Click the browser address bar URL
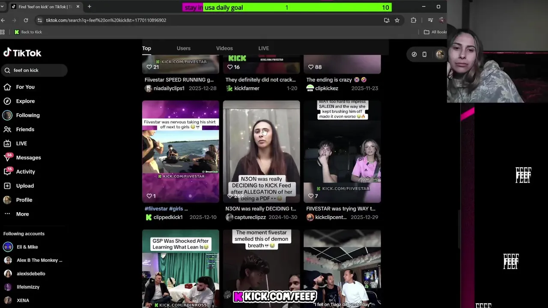The height and width of the screenshot is (308, 548). (106, 20)
